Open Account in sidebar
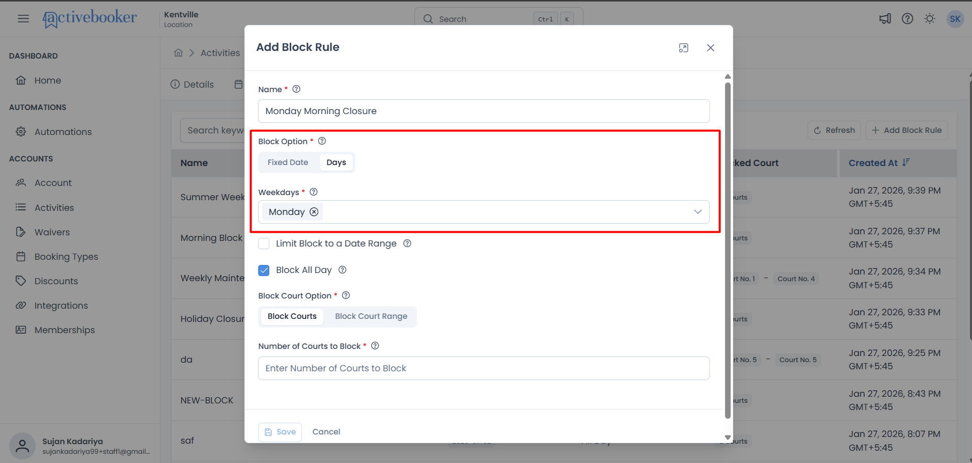This screenshot has width=972, height=463. point(53,183)
